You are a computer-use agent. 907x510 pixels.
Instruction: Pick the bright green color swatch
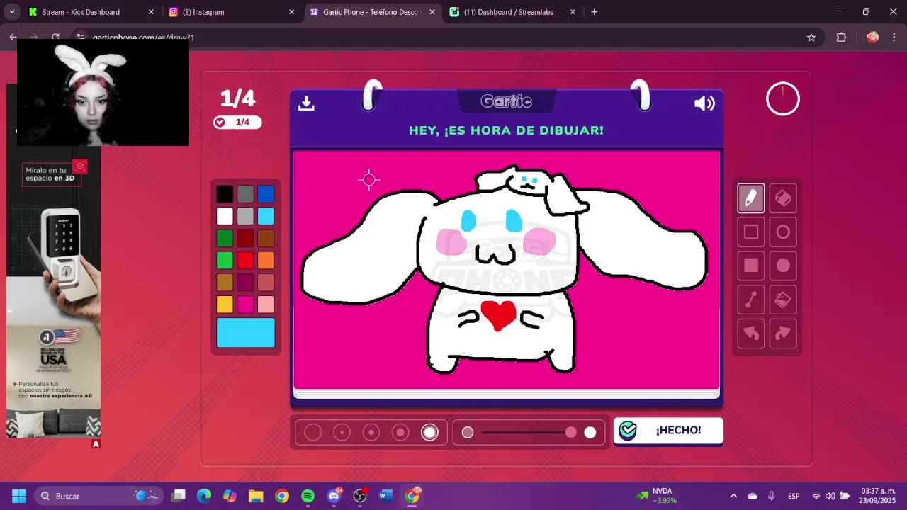click(225, 260)
